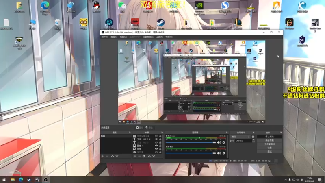Toggle the lock on the 视频采集设备 source

click(160, 136)
